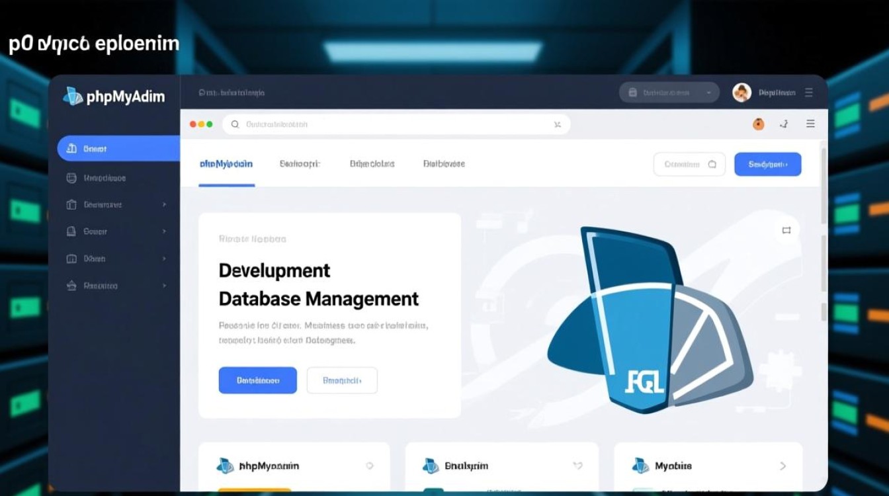The height and width of the screenshot is (496, 889).
Task: Open the hamburger menu beside the user name
Action: (808, 93)
